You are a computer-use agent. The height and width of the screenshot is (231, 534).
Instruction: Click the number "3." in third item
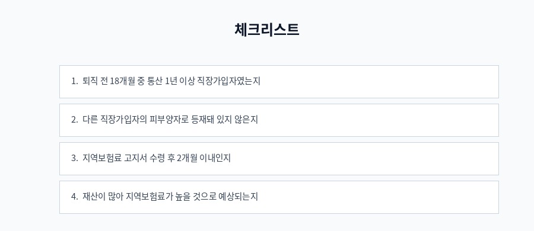click(75, 158)
